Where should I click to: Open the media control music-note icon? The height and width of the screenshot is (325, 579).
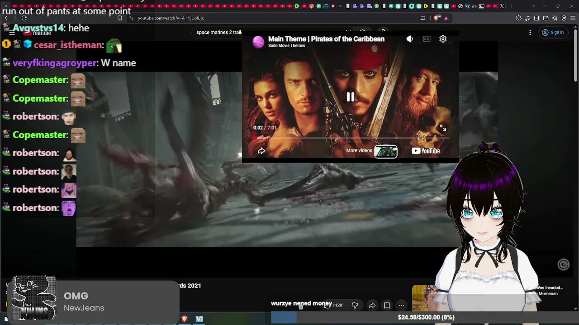click(x=527, y=18)
